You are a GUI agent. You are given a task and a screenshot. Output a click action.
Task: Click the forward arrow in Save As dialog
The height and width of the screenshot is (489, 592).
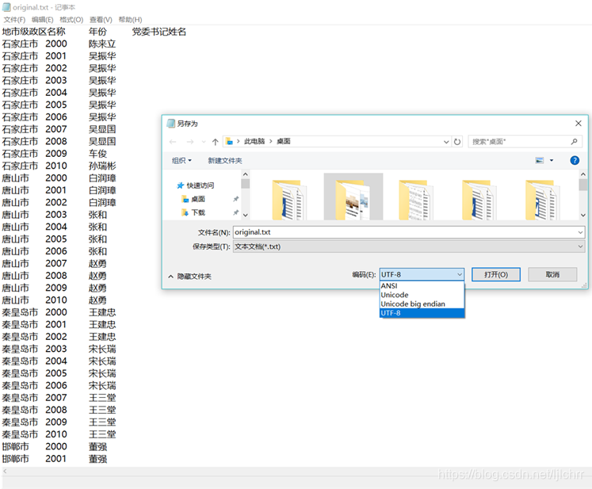point(190,142)
